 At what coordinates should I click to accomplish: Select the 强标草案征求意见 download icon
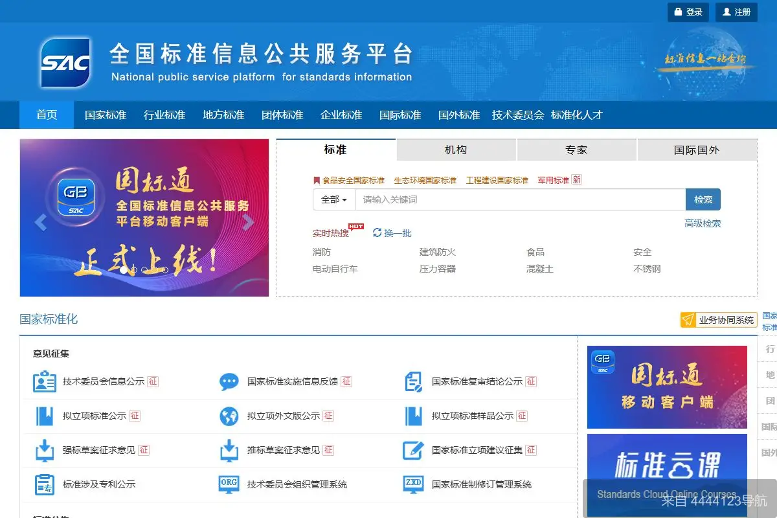[x=43, y=451]
